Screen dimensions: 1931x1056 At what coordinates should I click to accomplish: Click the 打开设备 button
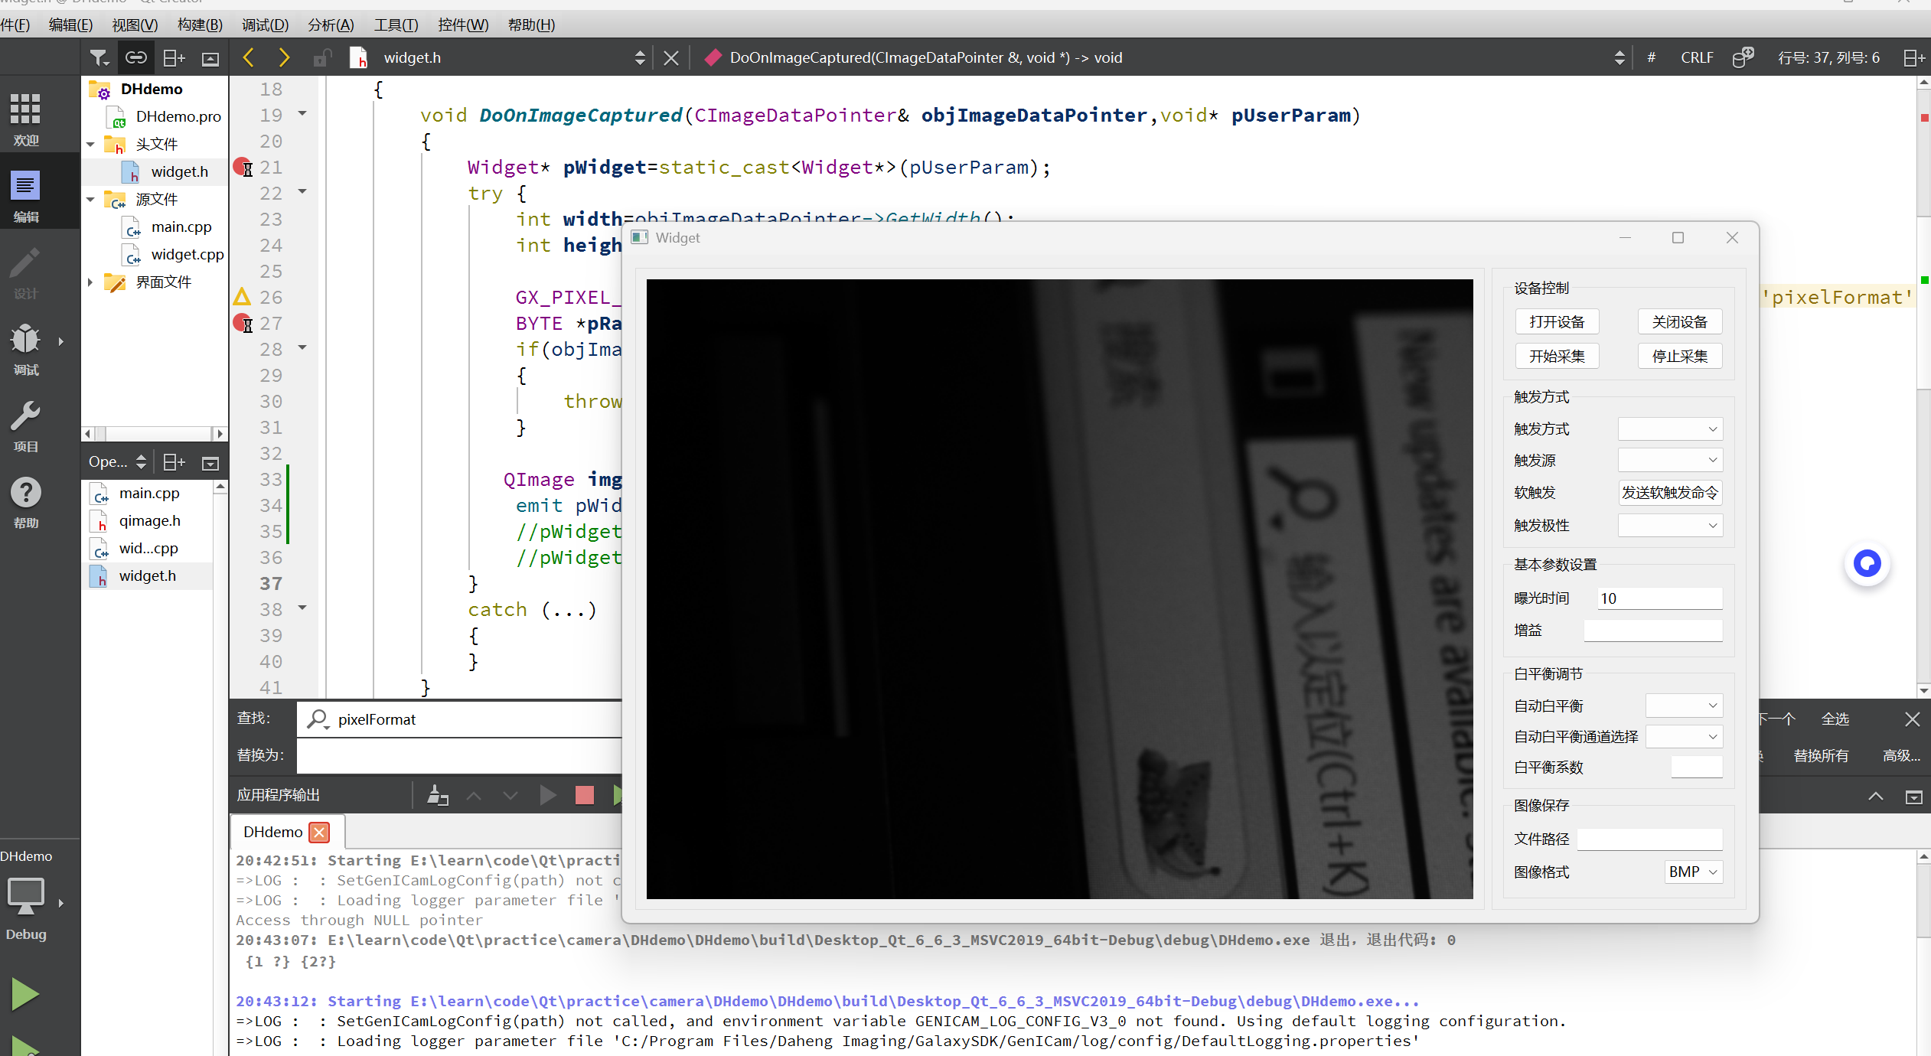click(x=1556, y=321)
